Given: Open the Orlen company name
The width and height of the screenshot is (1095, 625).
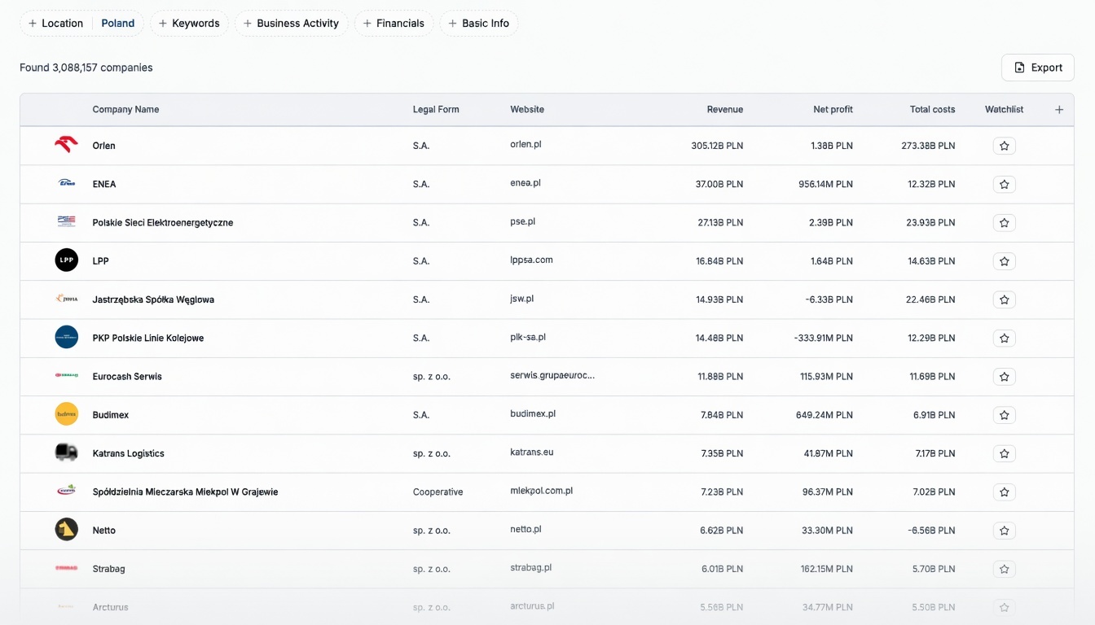Looking at the screenshot, I should click(x=103, y=146).
